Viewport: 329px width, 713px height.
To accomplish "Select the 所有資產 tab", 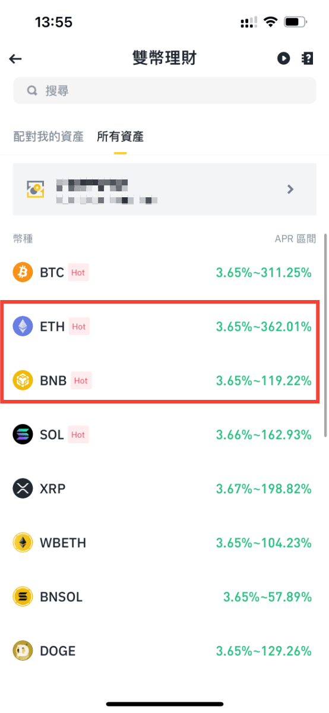I will click(121, 137).
